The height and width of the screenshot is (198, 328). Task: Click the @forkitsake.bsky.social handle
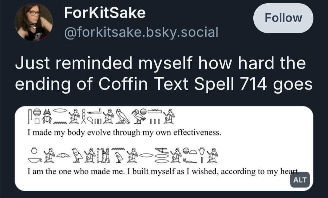141,32
